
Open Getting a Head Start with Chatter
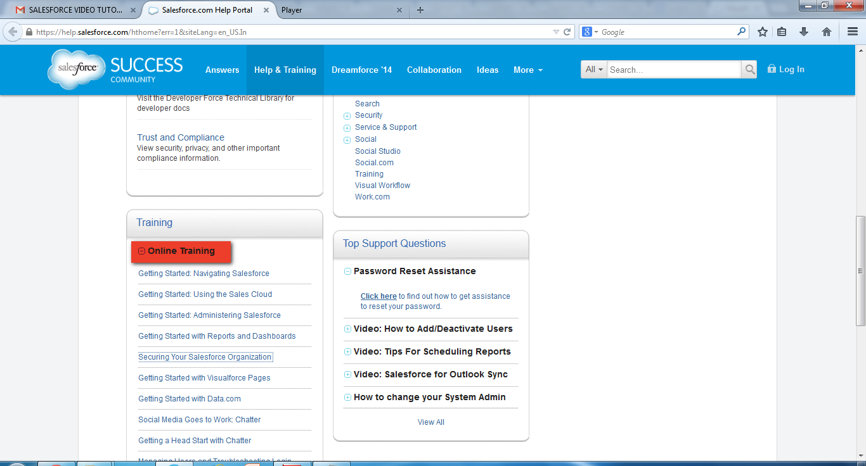(195, 441)
